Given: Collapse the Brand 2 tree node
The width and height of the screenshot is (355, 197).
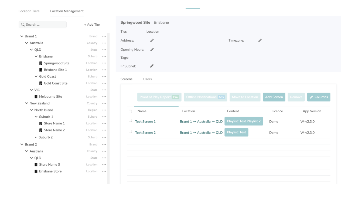Looking at the screenshot, I should (22, 145).
